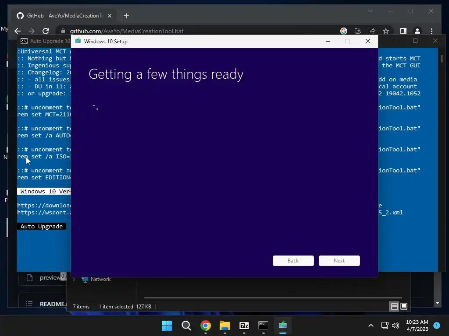Switch File Explorer to large icons view
Image resolution: width=449 pixels, height=336 pixels.
click(x=404, y=307)
